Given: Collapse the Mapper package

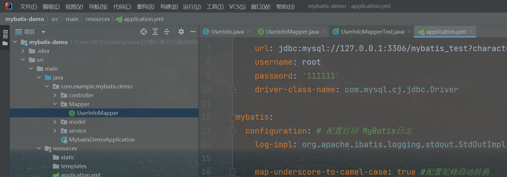Looking at the screenshot, I should (x=55, y=104).
